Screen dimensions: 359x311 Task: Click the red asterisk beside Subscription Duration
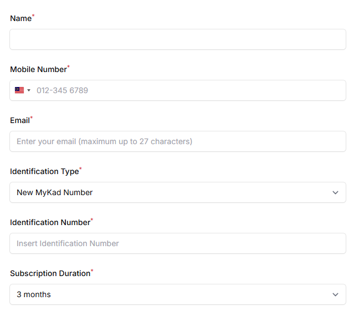click(x=92, y=271)
